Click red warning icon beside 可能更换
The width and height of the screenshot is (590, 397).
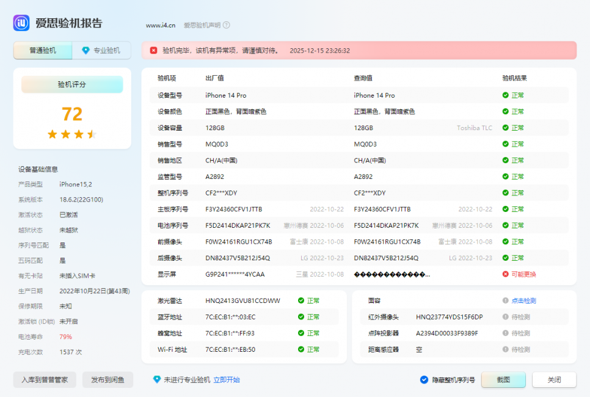pos(505,274)
